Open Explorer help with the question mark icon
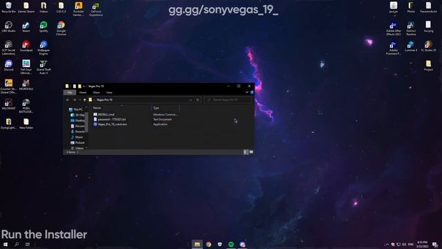Screen dimensions: 442x249 [251, 92]
